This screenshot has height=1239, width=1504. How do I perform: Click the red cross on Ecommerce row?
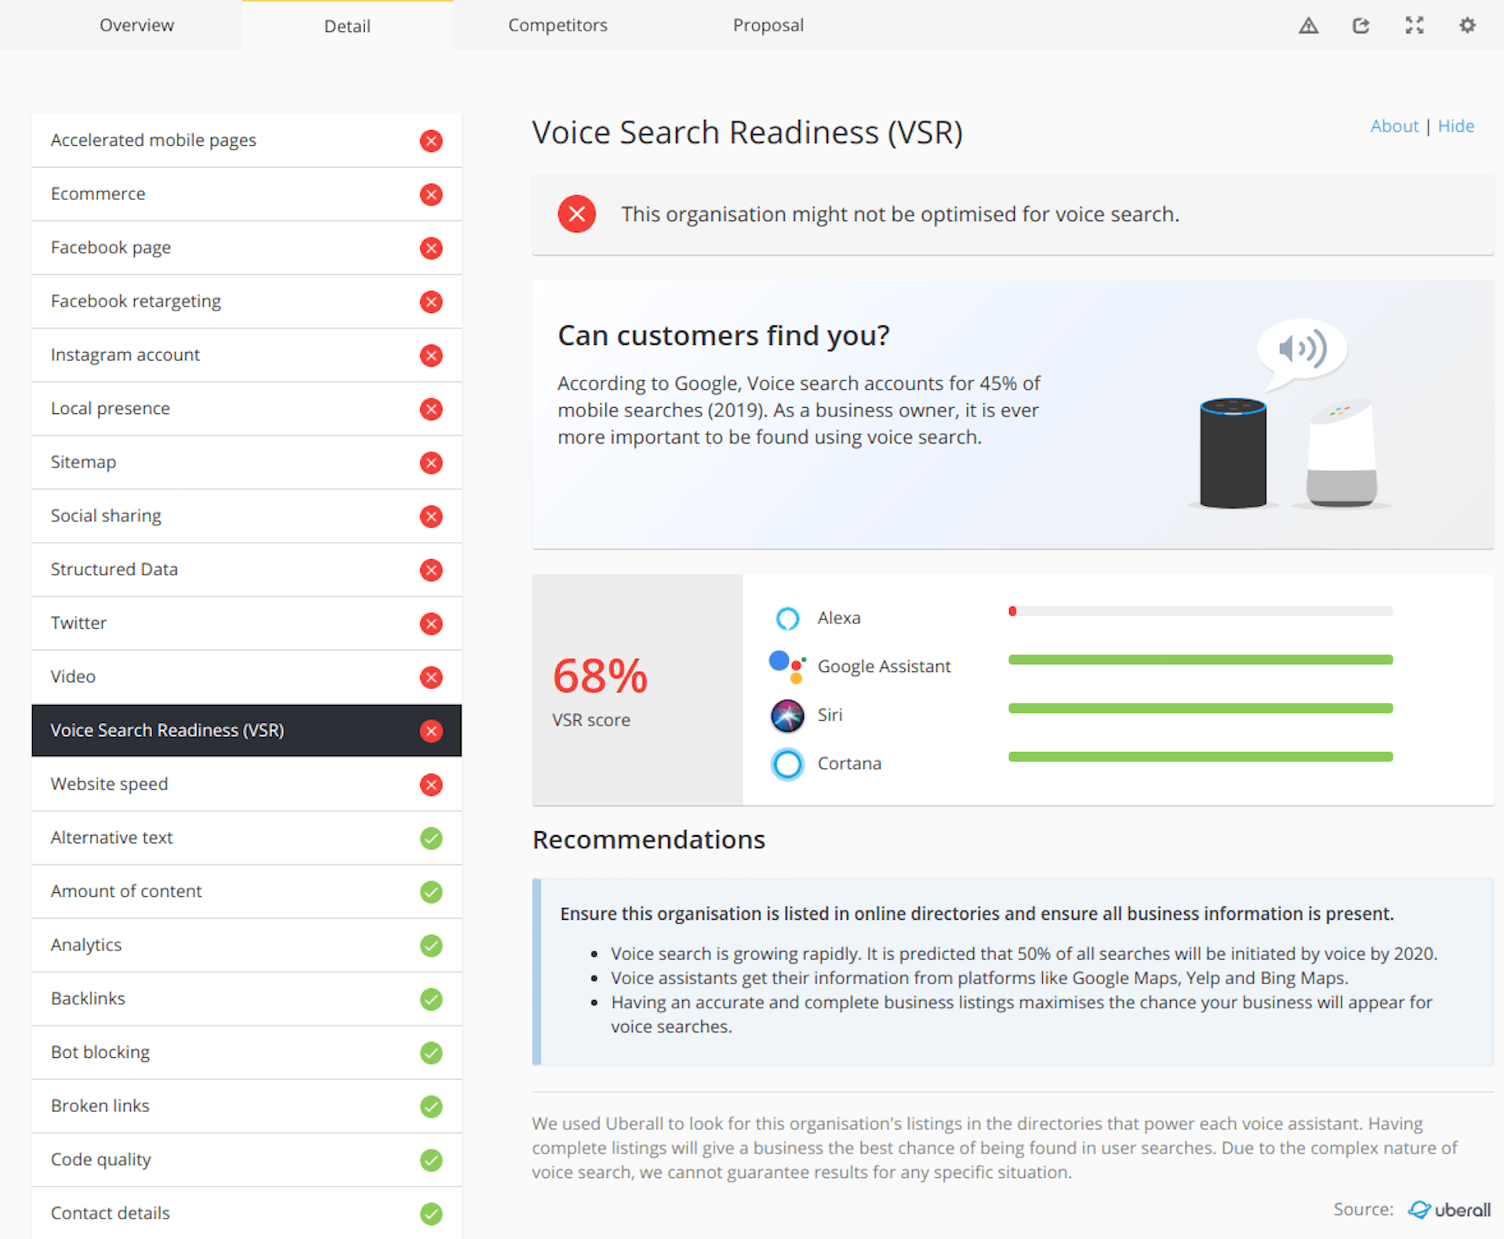click(431, 194)
